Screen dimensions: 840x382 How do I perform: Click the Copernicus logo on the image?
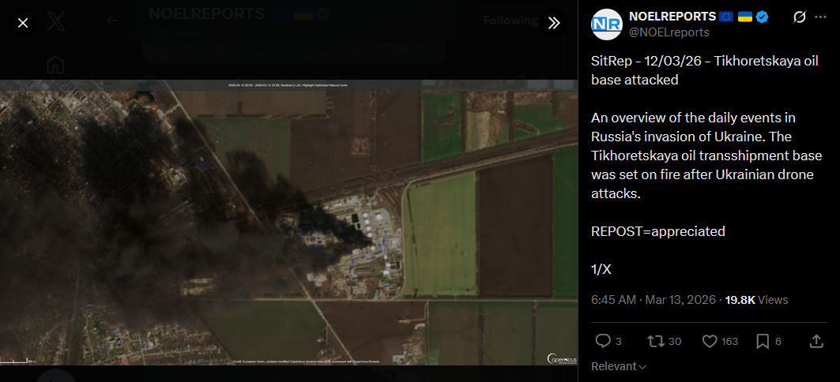(x=562, y=358)
